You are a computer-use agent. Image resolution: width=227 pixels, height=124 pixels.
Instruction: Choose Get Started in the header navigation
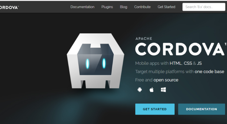tap(166, 7)
